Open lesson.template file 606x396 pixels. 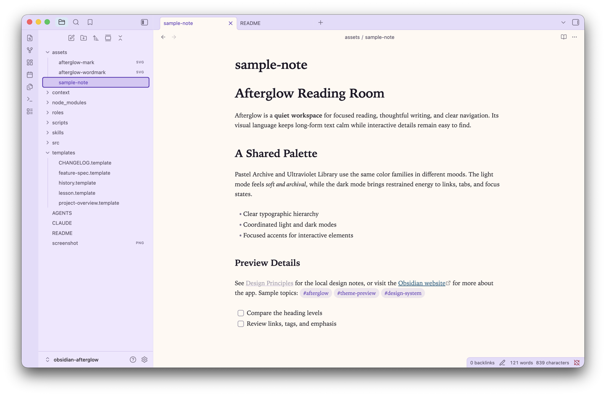click(96, 193)
